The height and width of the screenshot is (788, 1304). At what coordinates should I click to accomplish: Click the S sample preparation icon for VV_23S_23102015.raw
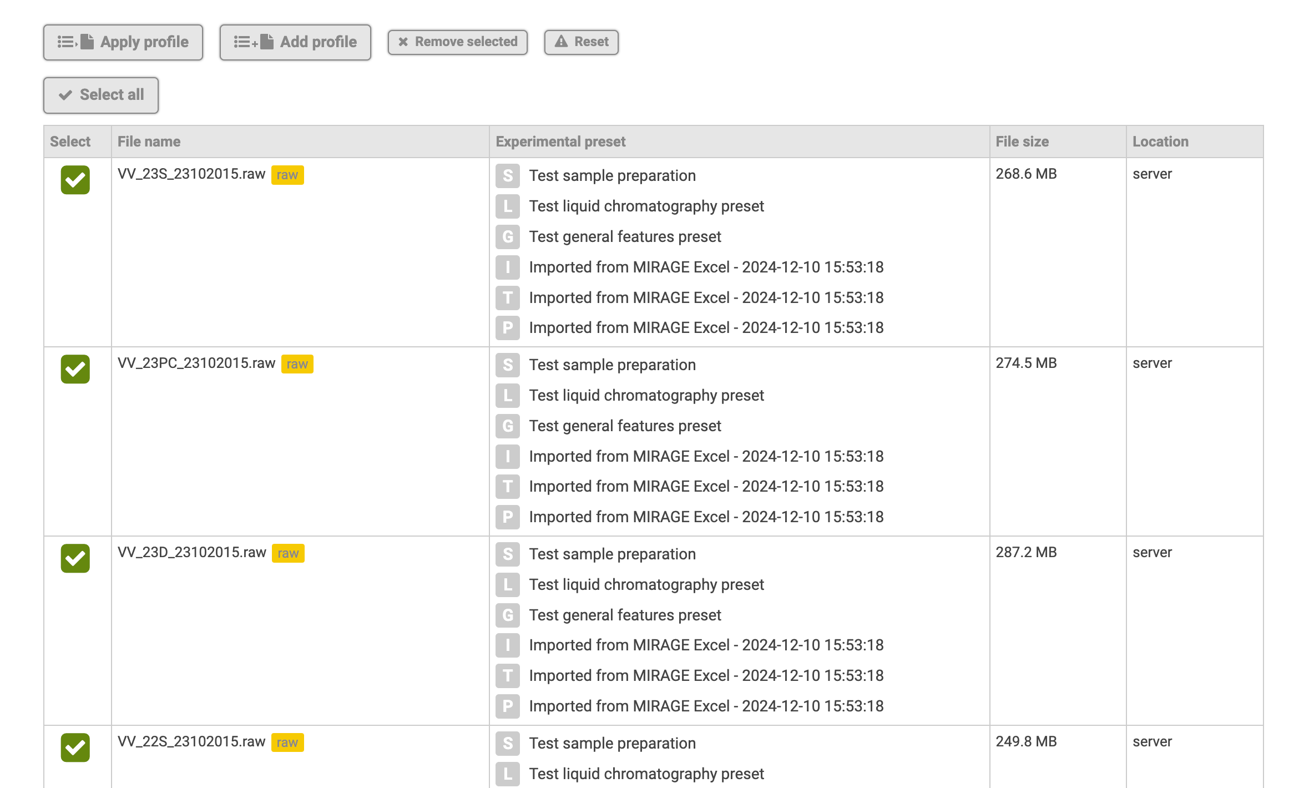[x=507, y=176]
